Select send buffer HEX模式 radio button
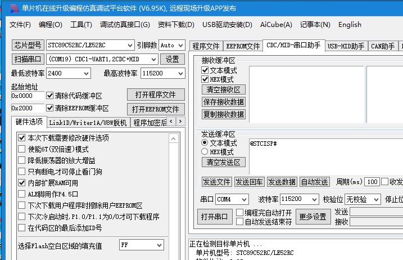403x260 pixels. [x=205, y=151]
